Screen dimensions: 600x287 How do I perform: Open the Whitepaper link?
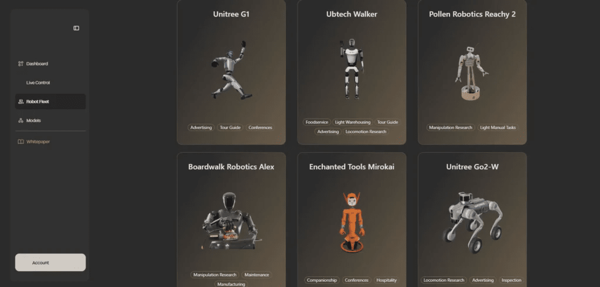tap(38, 142)
